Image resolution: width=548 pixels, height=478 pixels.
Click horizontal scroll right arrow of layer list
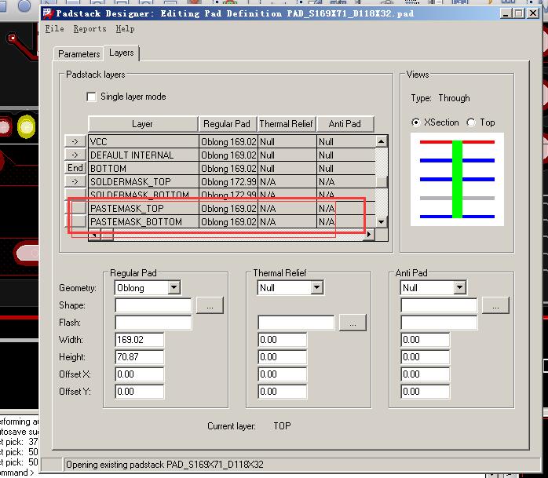tap(369, 234)
